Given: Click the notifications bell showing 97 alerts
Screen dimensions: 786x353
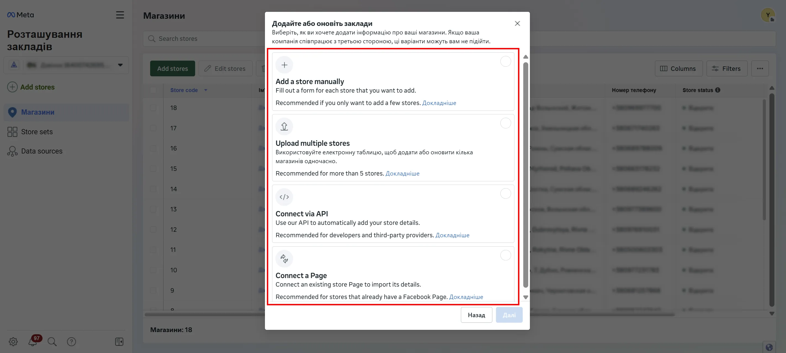Looking at the screenshot, I should (x=33, y=341).
